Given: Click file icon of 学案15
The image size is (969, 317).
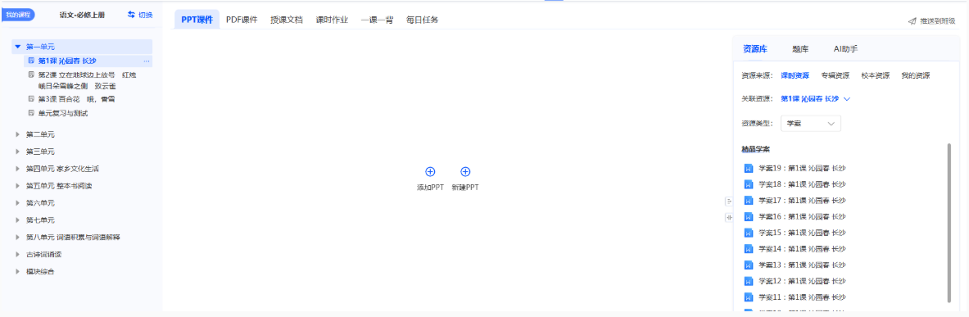Looking at the screenshot, I should 748,233.
